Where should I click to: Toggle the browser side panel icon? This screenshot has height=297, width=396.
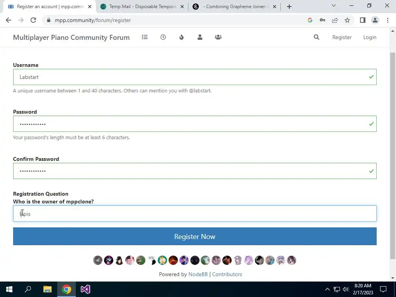pyautogui.click(x=363, y=20)
